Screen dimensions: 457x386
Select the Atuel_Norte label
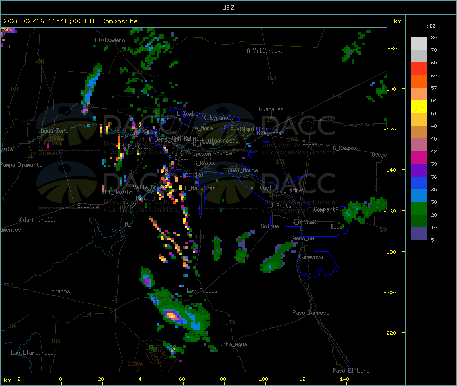point(241,170)
